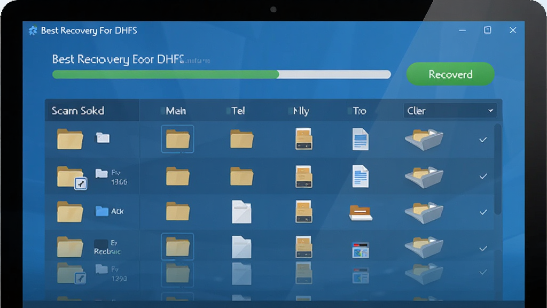
Task: Click the green Recoverd button
Action: coord(450,74)
